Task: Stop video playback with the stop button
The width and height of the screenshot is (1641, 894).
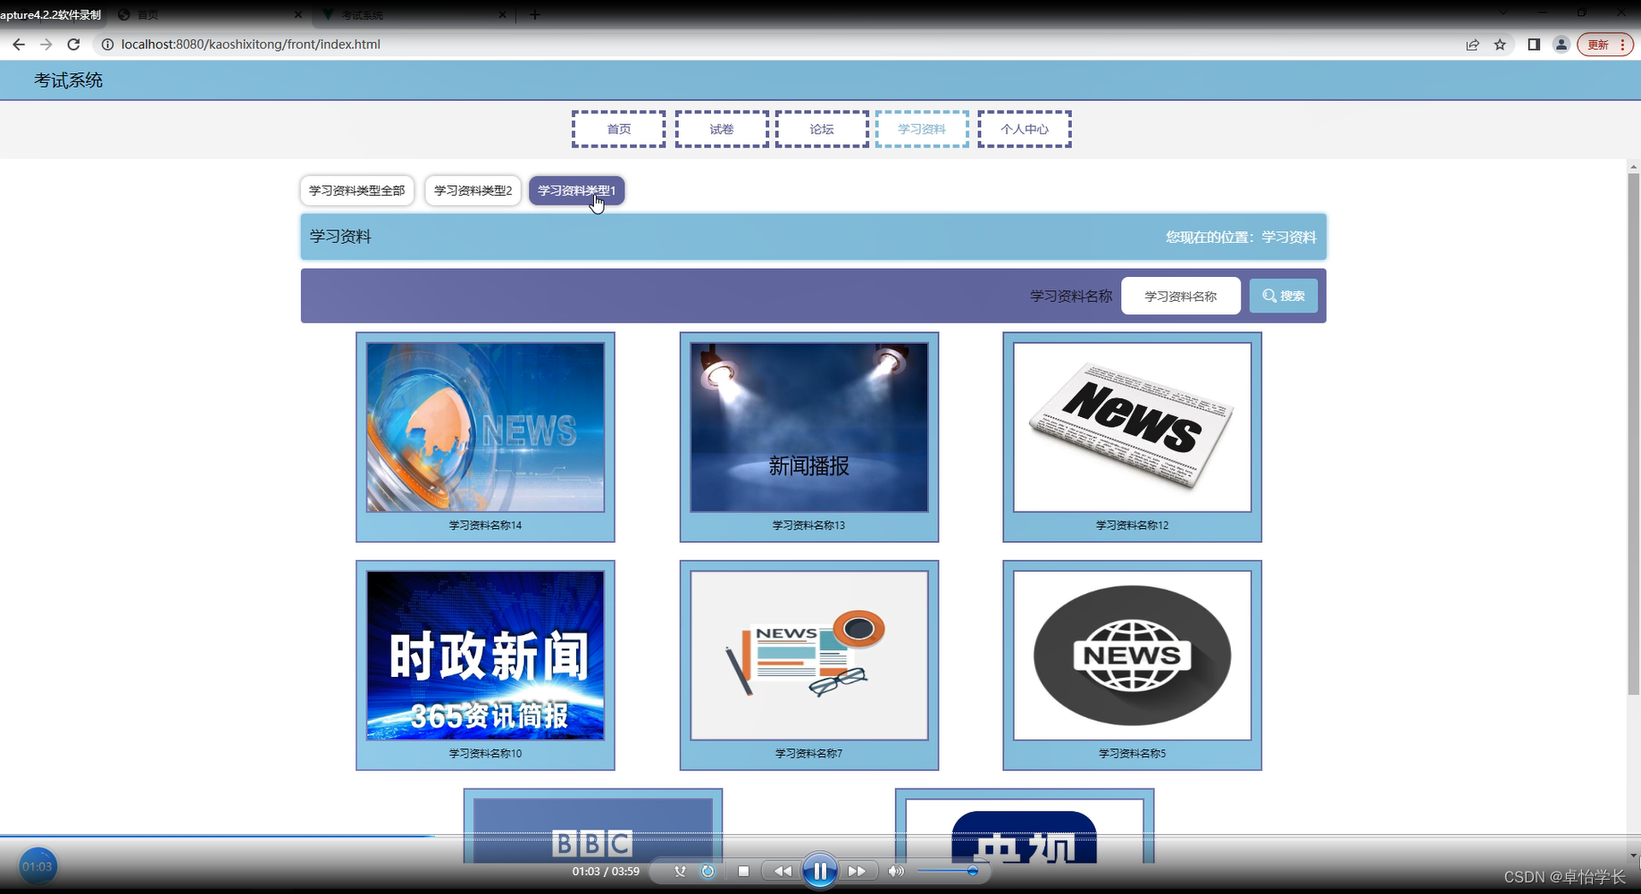Action: (x=743, y=871)
